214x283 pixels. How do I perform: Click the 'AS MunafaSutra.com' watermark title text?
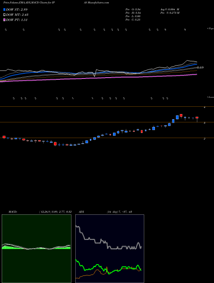[96, 3]
